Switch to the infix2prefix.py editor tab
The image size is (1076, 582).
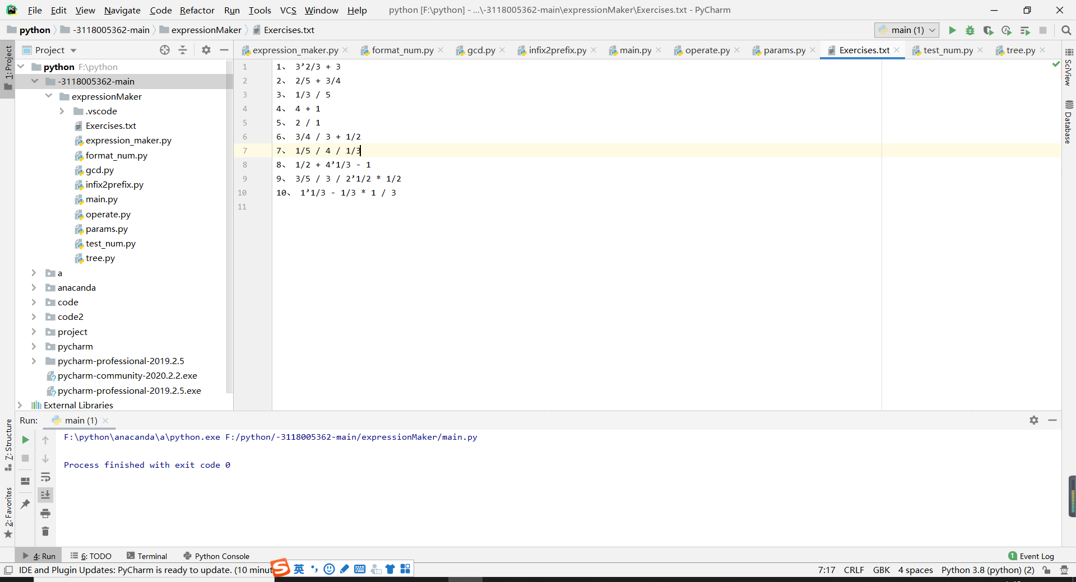click(558, 50)
